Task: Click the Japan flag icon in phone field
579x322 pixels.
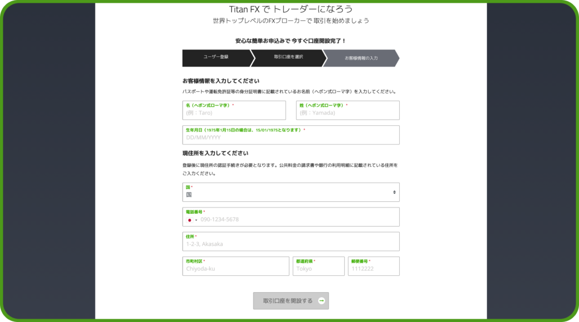Action: click(x=190, y=220)
